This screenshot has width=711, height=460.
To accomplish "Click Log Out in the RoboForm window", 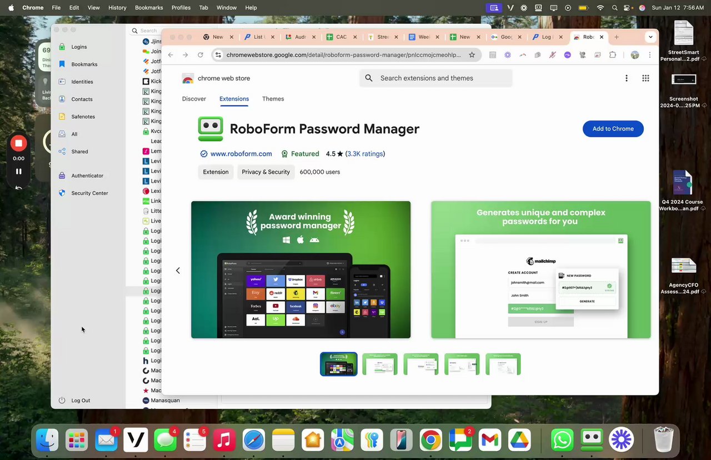I will pyautogui.click(x=74, y=400).
